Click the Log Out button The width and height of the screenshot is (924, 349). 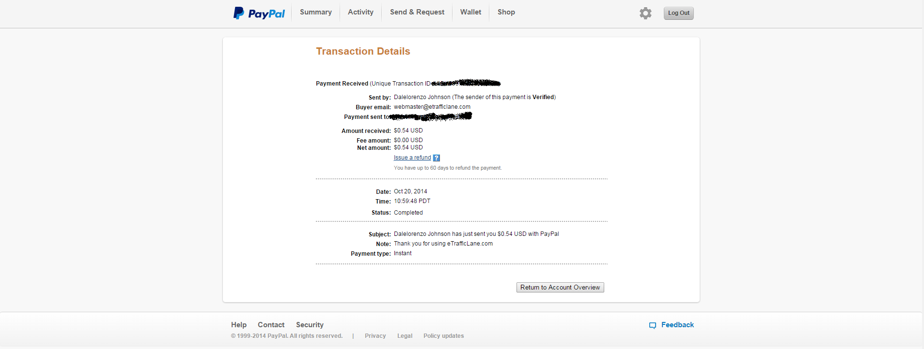click(x=678, y=13)
